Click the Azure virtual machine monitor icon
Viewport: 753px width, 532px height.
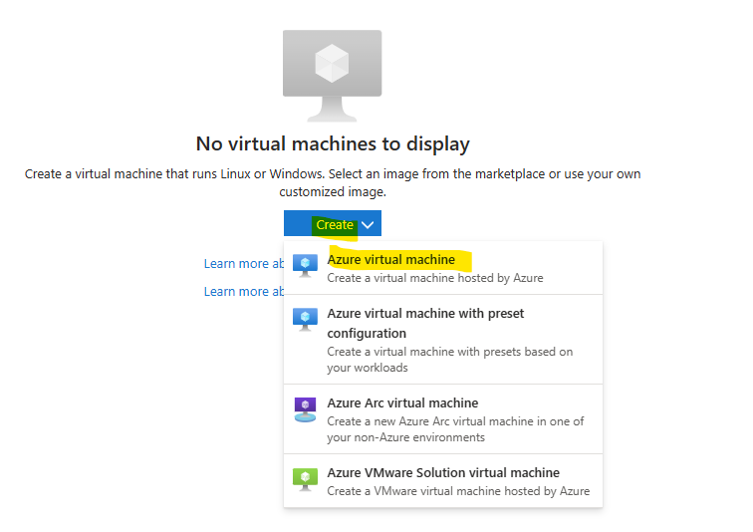click(x=305, y=266)
